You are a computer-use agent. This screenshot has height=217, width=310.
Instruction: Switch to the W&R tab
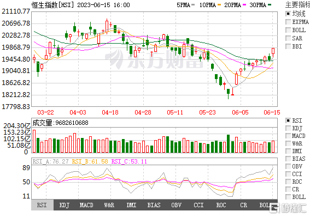click(x=109, y=205)
